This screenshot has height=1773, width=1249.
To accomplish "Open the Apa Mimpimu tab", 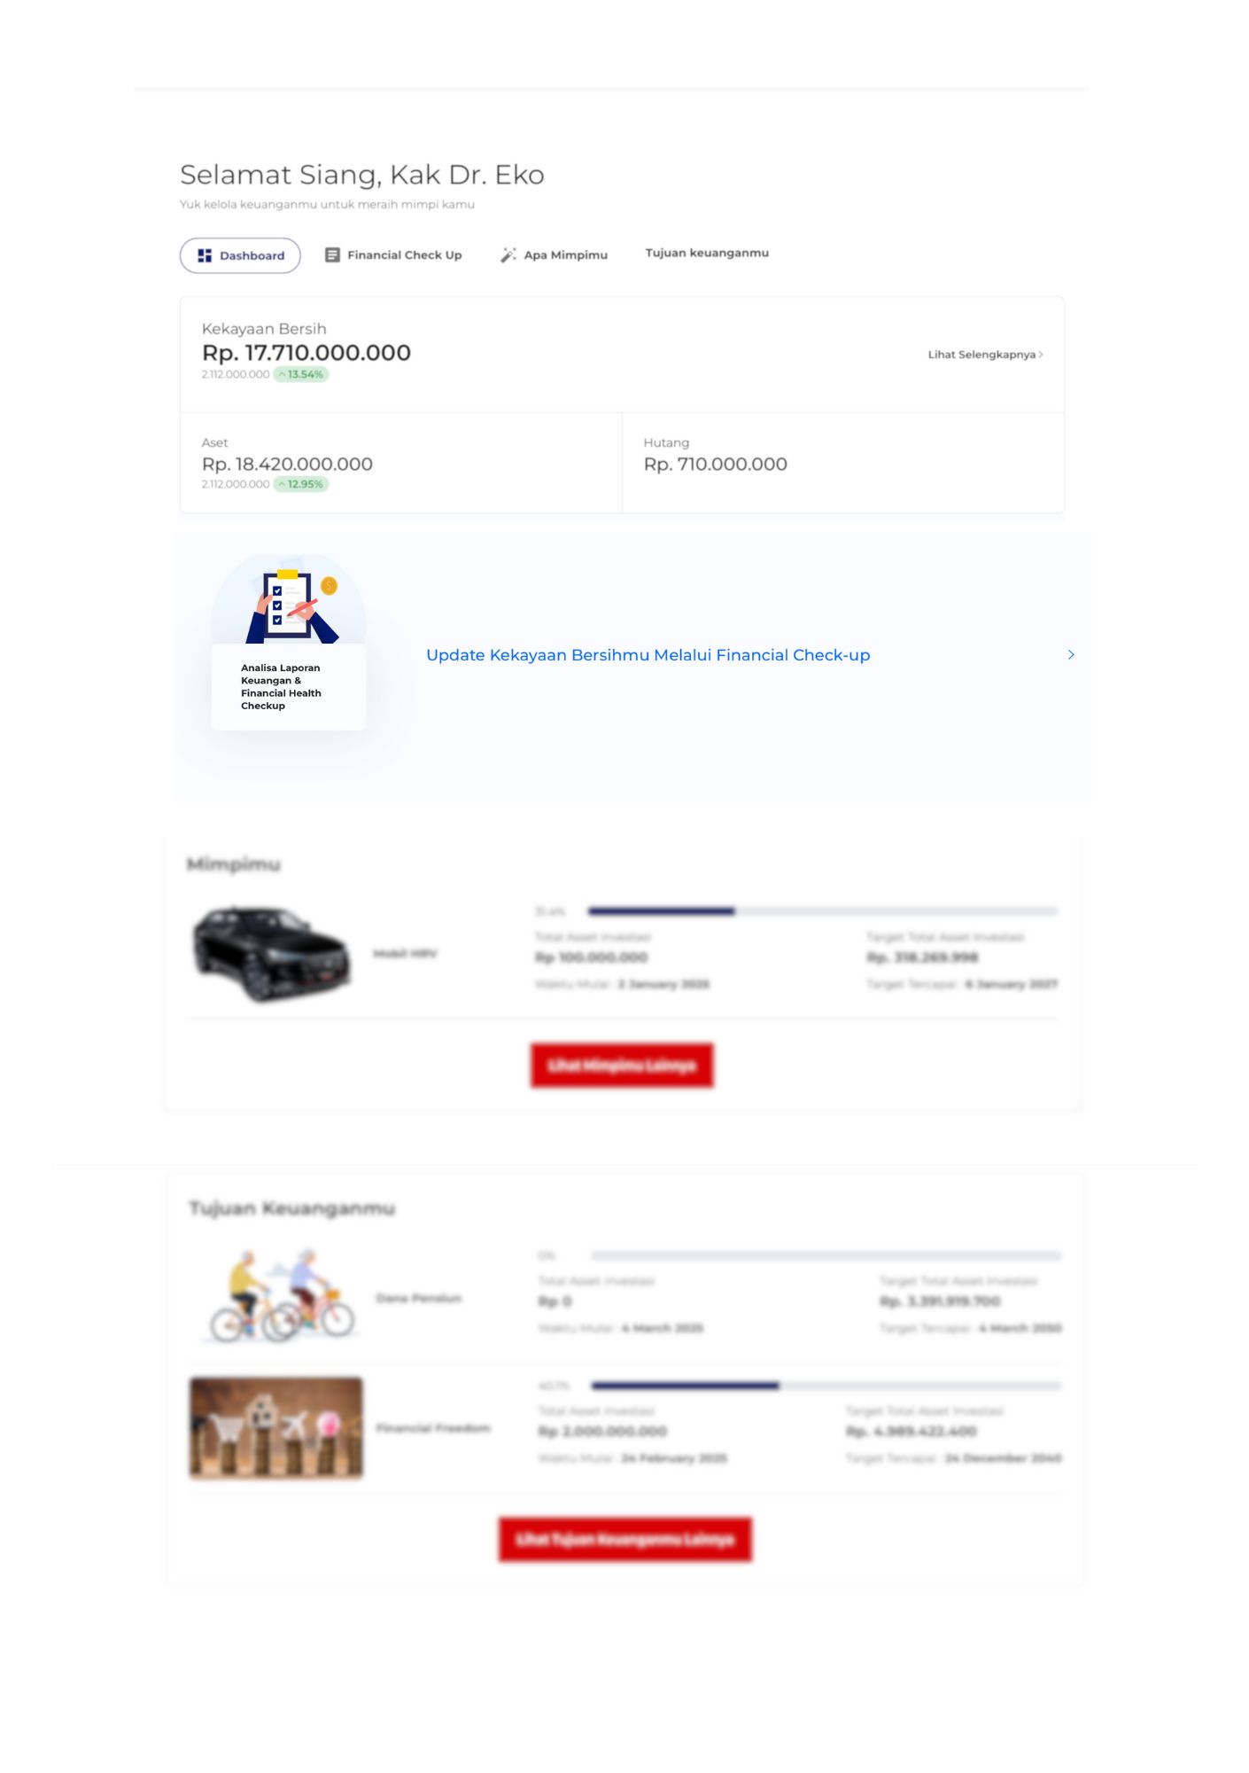I will [554, 254].
